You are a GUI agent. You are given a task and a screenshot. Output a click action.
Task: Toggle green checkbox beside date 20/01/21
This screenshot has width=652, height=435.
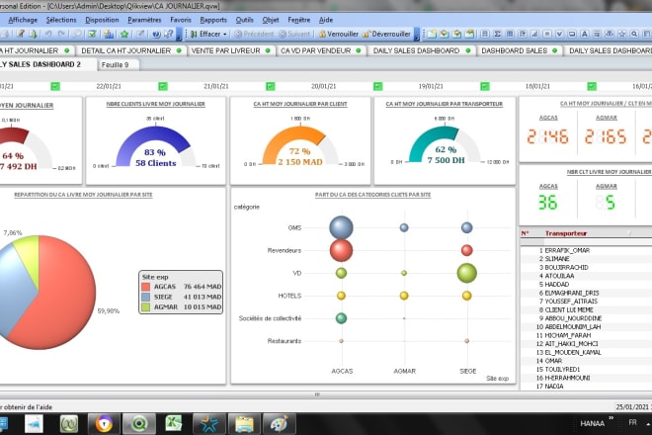click(377, 86)
